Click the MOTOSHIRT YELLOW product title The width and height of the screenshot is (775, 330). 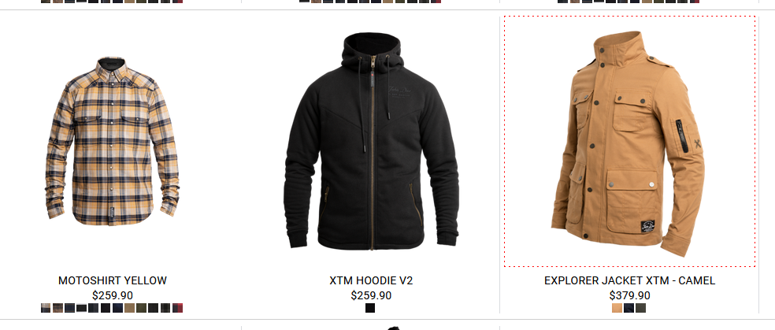click(x=112, y=280)
